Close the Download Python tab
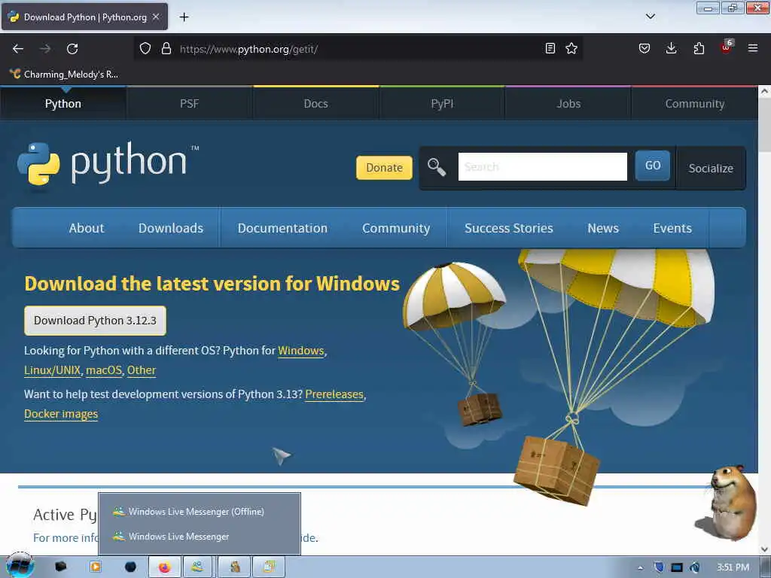Image resolution: width=771 pixels, height=578 pixels. click(156, 17)
